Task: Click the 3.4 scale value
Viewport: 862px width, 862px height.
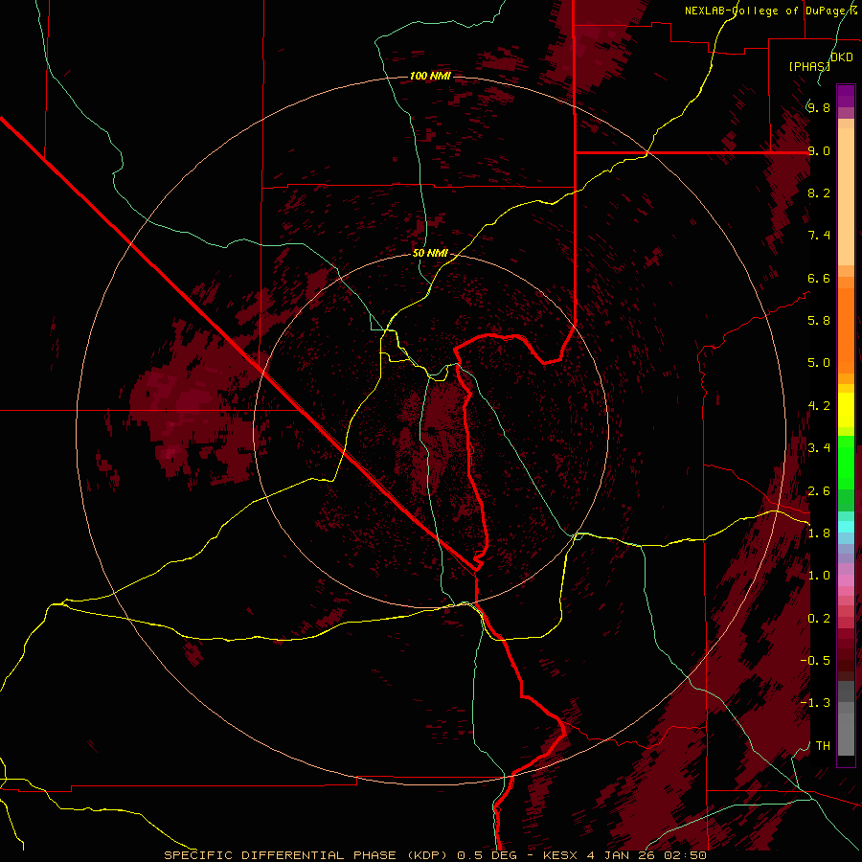Action: point(819,448)
